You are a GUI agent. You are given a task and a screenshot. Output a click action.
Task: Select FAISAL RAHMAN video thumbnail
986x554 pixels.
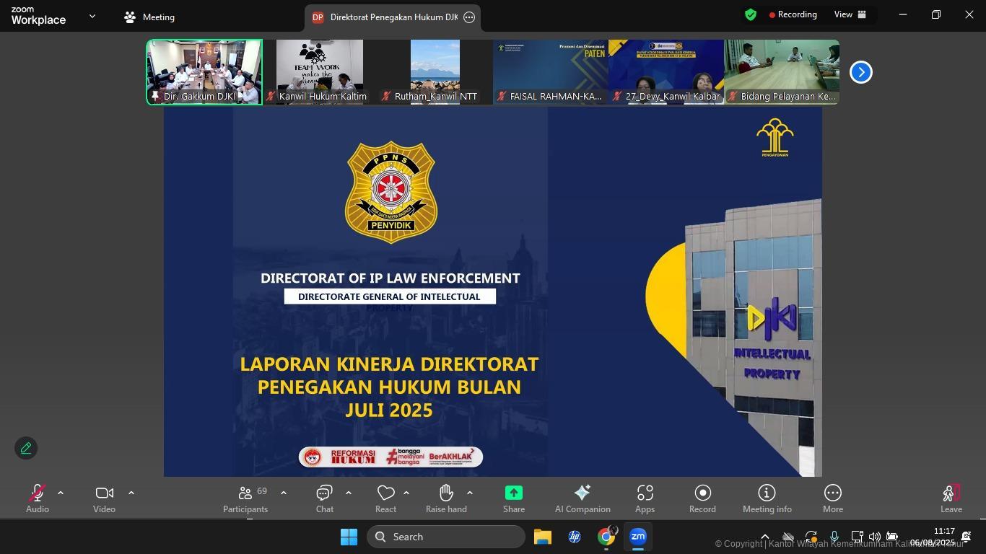(551, 72)
